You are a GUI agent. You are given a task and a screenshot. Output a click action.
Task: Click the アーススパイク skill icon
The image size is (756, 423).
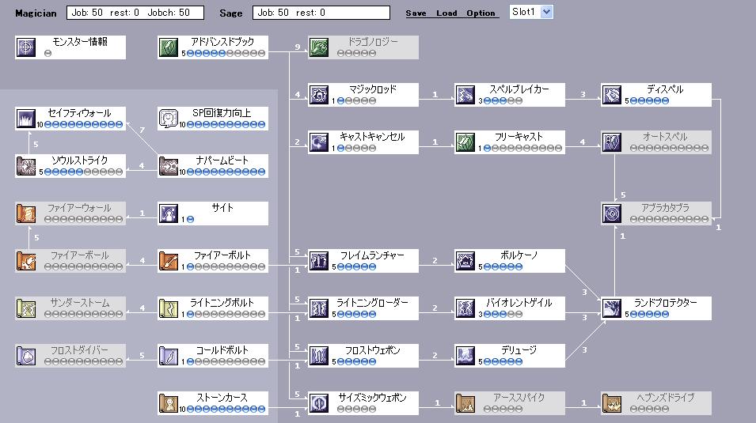(465, 403)
